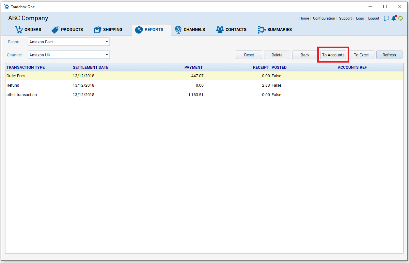Open the Support link
Screen dimensions: 409x263
tap(345, 18)
